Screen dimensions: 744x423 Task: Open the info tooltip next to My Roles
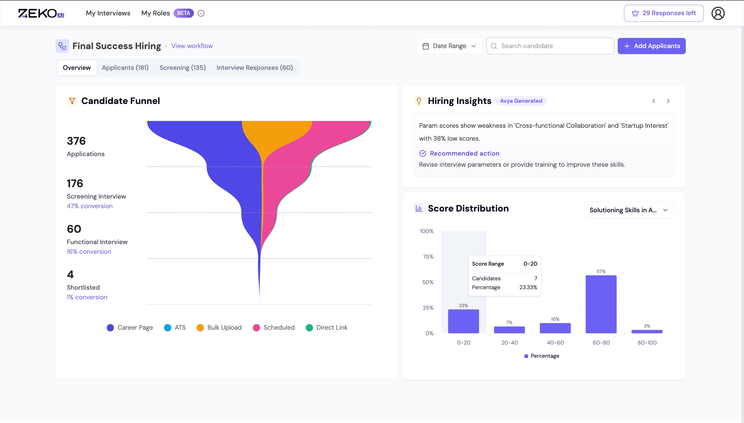coord(201,13)
